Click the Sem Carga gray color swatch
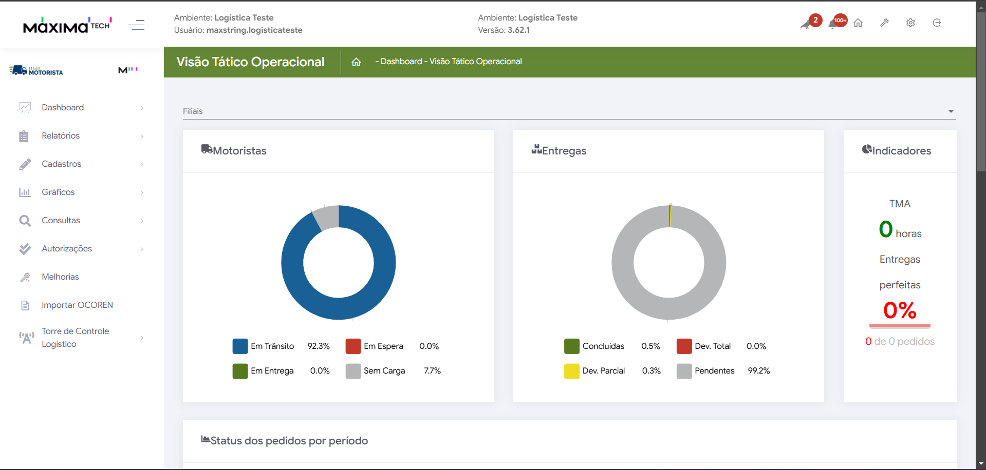 353,371
